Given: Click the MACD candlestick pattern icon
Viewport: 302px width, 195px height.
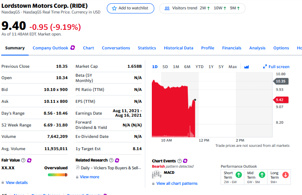Looking at the screenshot, I should tap(157, 175).
